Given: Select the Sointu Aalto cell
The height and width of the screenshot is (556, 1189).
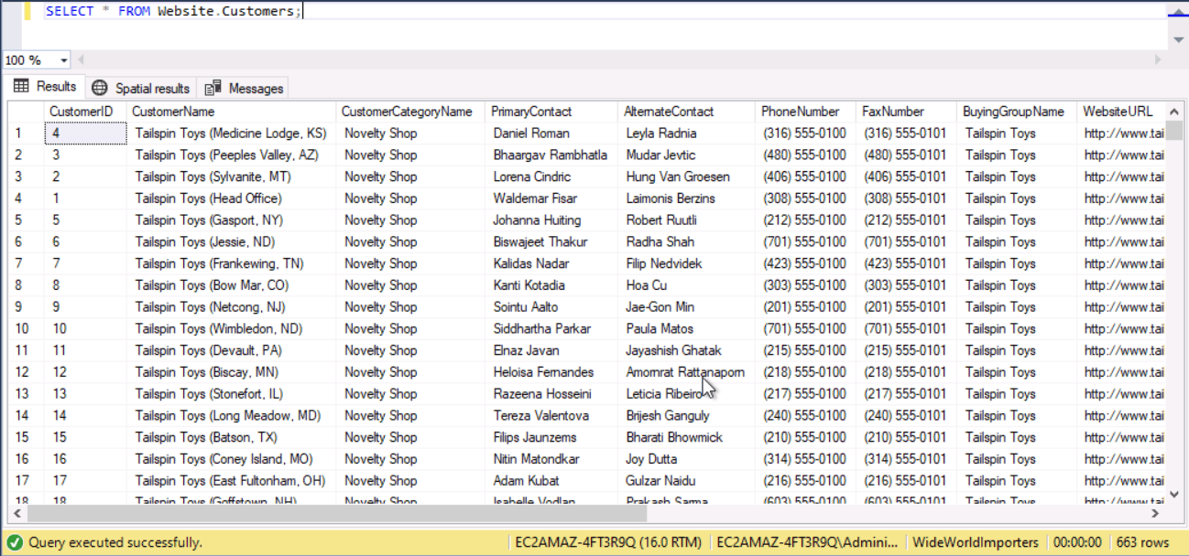Looking at the screenshot, I should pyautogui.click(x=551, y=307).
